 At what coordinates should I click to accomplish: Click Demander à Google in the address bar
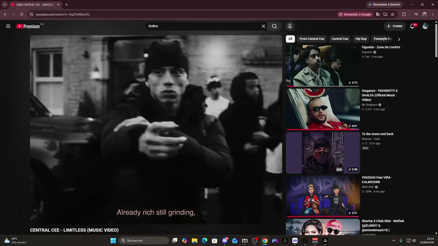point(355,14)
